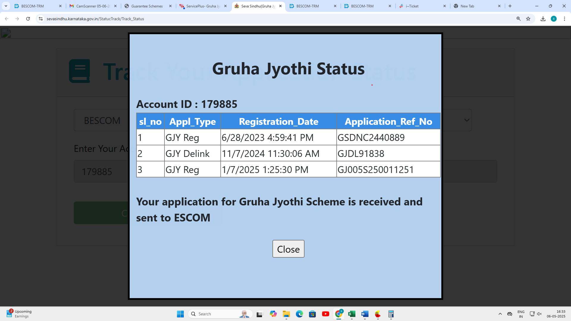This screenshot has height=321, width=571.
Task: Select reference number GJ005S250011251
Action: coord(376,169)
